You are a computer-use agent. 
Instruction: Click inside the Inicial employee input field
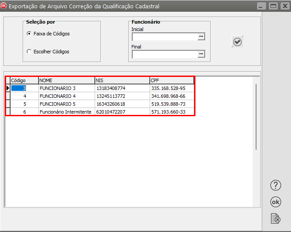pos(164,37)
